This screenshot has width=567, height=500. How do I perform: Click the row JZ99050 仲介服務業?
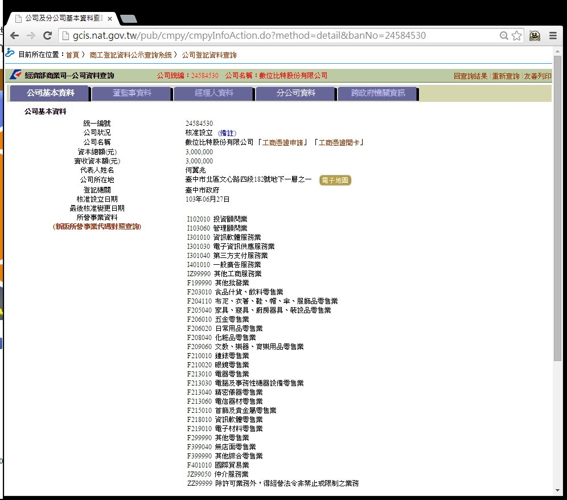(217, 474)
